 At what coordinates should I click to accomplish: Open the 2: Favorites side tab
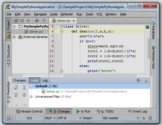click(x=8, y=93)
